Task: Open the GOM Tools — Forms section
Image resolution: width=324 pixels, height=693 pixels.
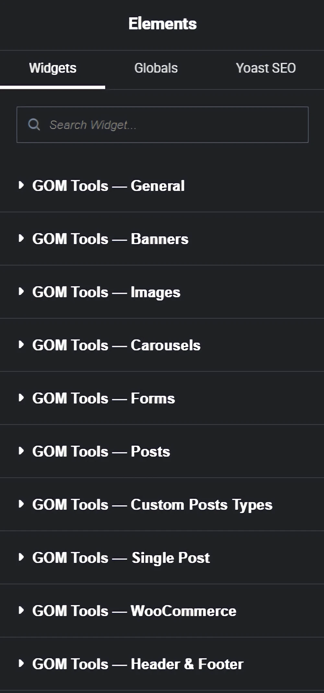Action: click(103, 398)
